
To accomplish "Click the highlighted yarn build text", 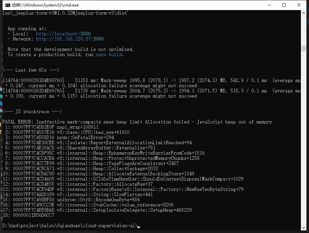I will tap(109, 54).
